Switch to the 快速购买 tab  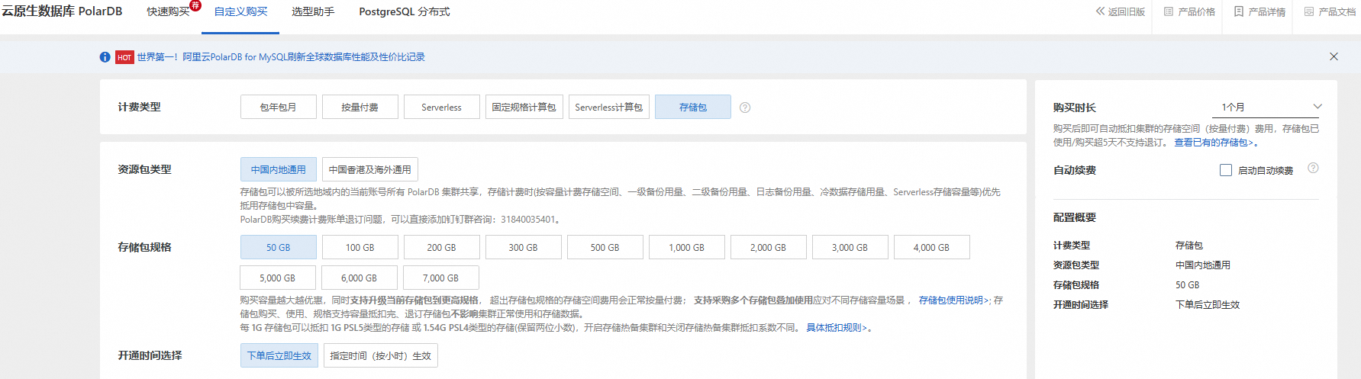coord(168,12)
